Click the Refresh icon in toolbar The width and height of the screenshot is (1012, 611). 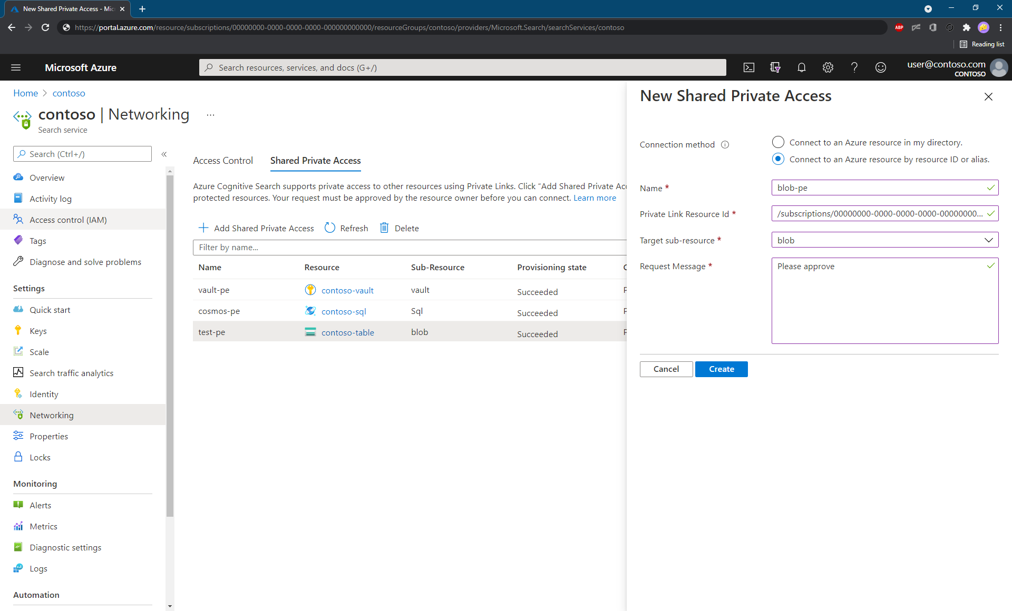(x=330, y=228)
